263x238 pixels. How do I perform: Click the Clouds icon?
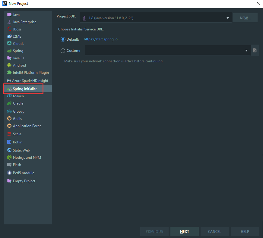[x=9, y=44]
